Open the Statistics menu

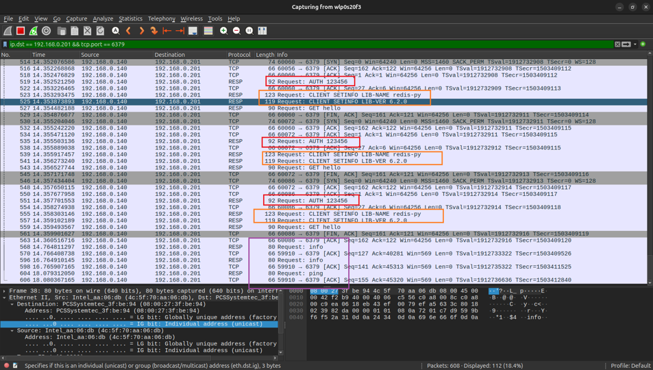pos(130,18)
